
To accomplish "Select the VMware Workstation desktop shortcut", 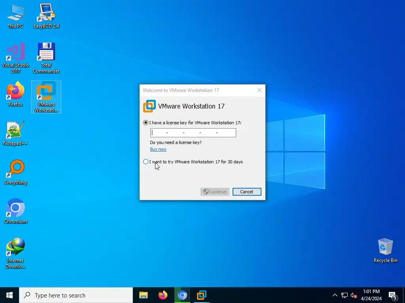I will pyautogui.click(x=46, y=97).
